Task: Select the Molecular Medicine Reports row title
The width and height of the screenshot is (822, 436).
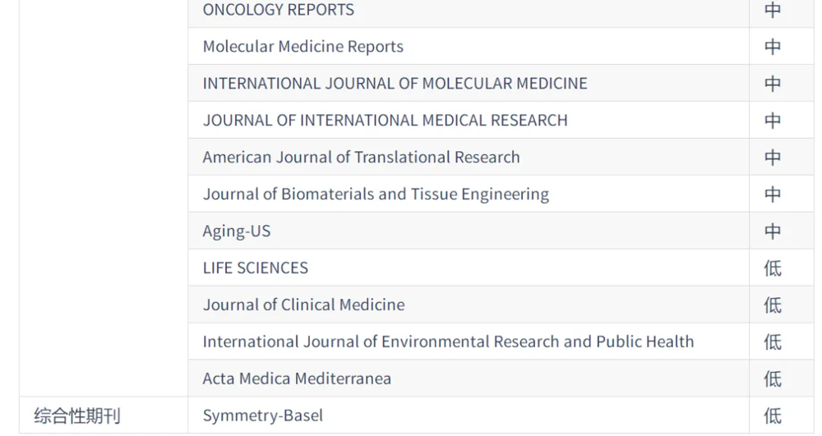Action: (302, 47)
